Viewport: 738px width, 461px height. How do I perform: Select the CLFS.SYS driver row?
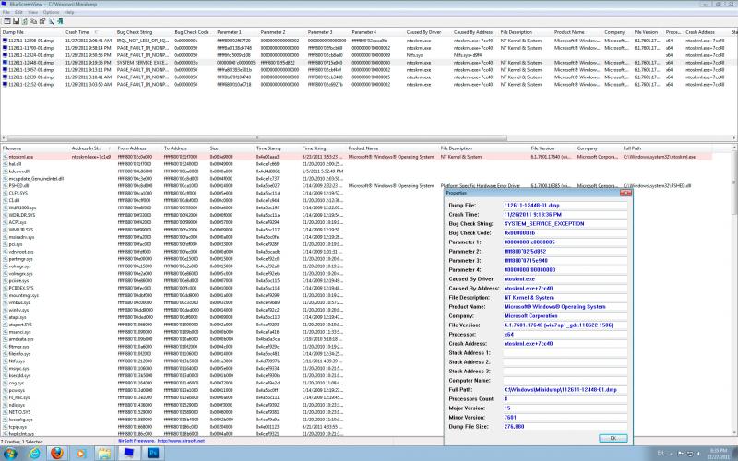point(356,194)
